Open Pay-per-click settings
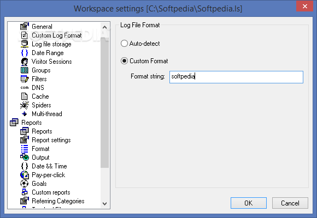The height and width of the screenshot is (218, 317). click(49, 175)
